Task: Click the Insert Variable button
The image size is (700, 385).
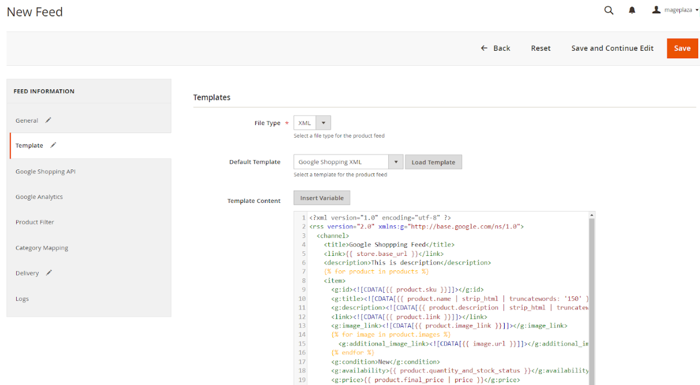Action: pyautogui.click(x=321, y=198)
